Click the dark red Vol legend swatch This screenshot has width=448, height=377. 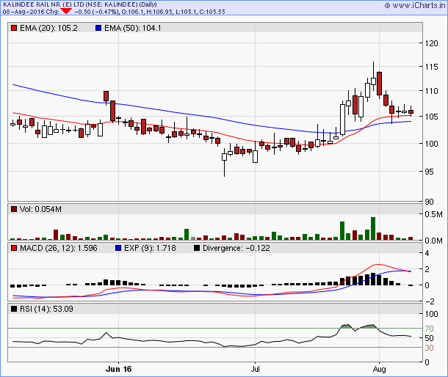[x=14, y=209]
